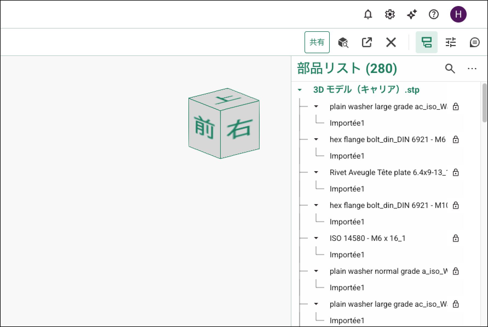
Task: Toggle lock on ISO 14580 - M6 x 16_1
Action: (455, 238)
